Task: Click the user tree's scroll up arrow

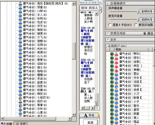Action: [74, 4]
